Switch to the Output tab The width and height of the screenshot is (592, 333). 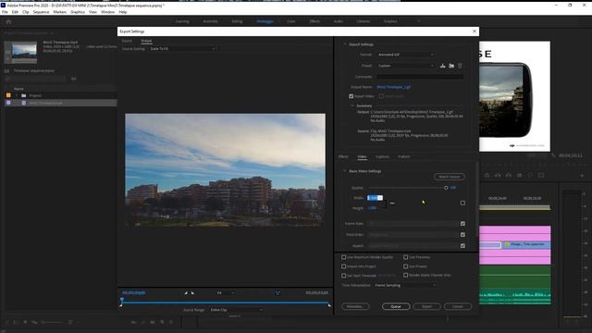tap(146, 41)
